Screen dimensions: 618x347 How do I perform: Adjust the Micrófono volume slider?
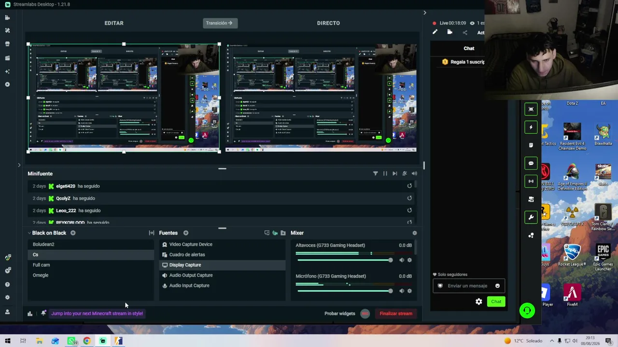[345, 291]
